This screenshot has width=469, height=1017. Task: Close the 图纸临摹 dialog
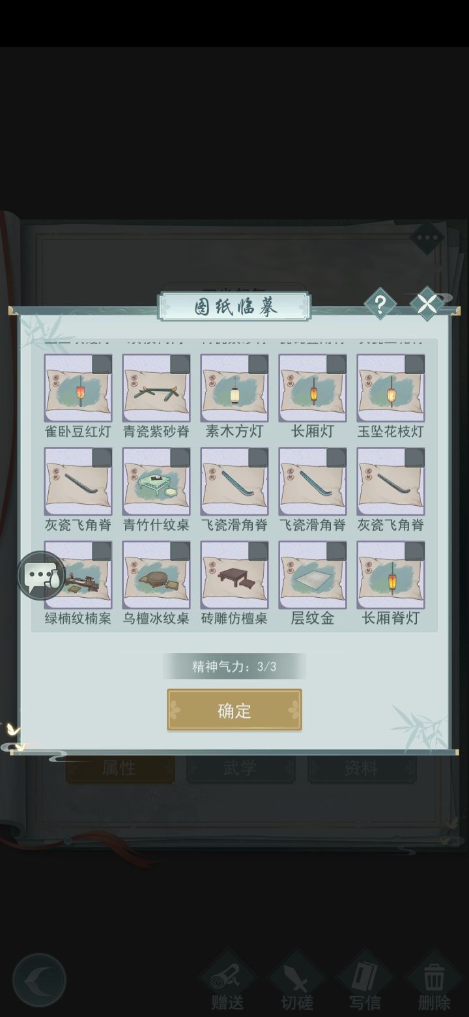(x=427, y=304)
